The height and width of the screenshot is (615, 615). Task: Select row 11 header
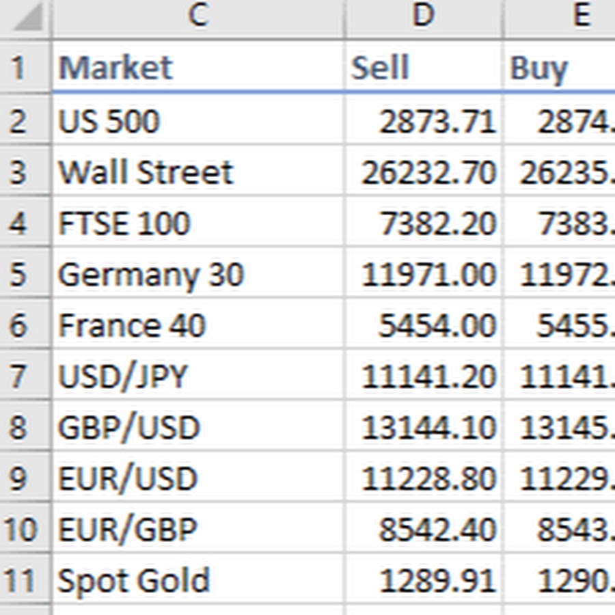point(18,581)
